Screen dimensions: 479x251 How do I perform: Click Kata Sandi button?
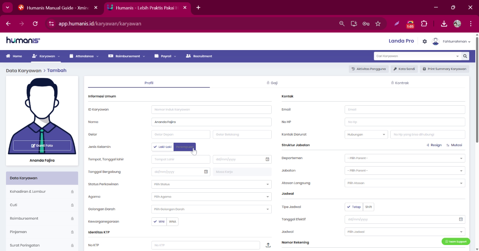tap(404, 69)
